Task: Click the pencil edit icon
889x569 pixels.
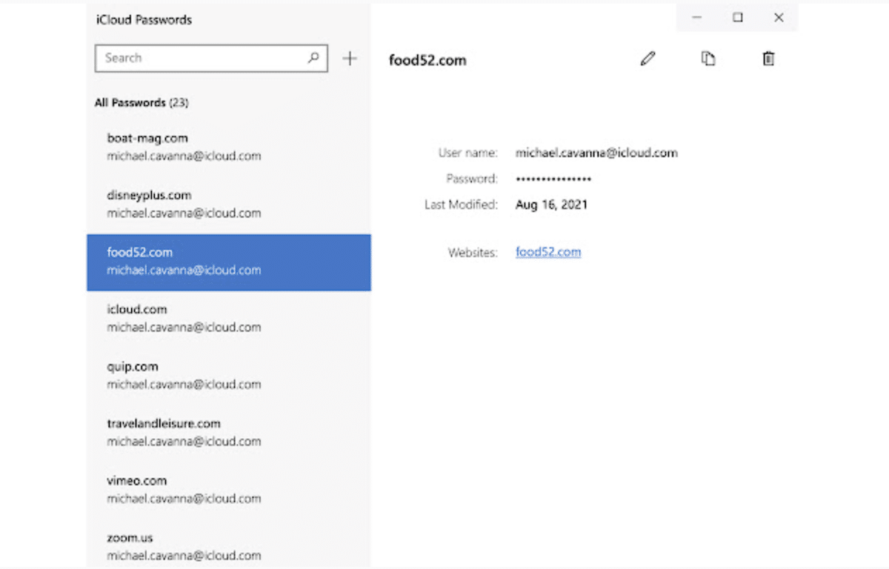Action: (x=648, y=59)
